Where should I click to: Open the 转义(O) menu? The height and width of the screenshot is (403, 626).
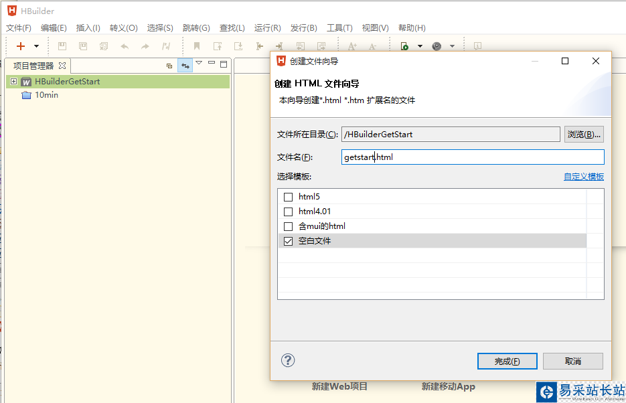pyautogui.click(x=123, y=28)
